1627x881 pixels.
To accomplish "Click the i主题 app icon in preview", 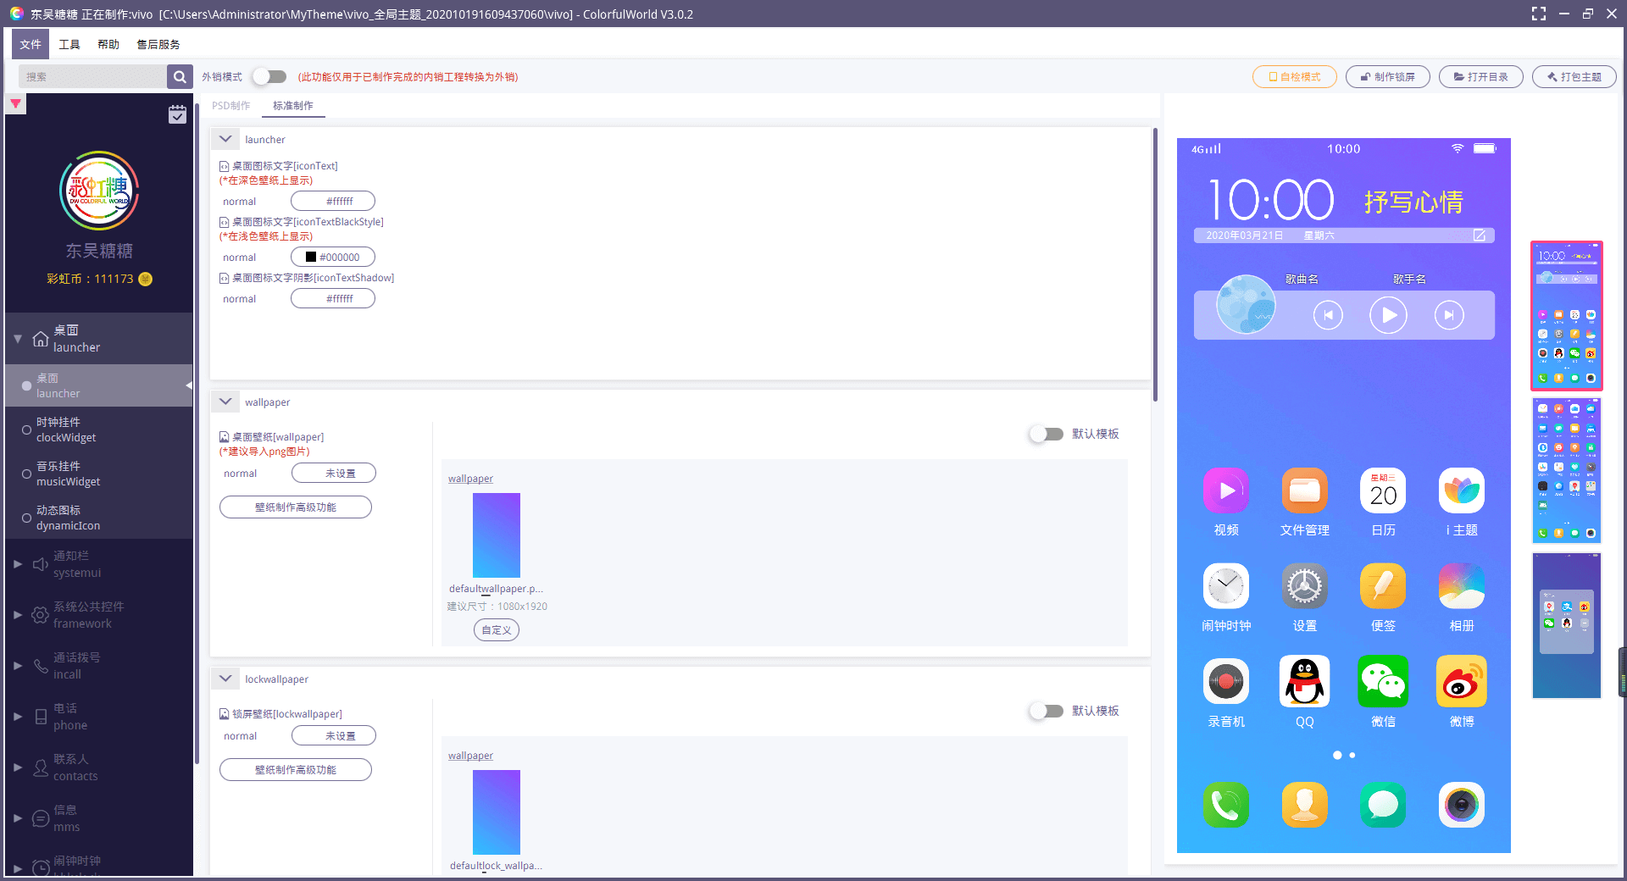I will [x=1461, y=491].
